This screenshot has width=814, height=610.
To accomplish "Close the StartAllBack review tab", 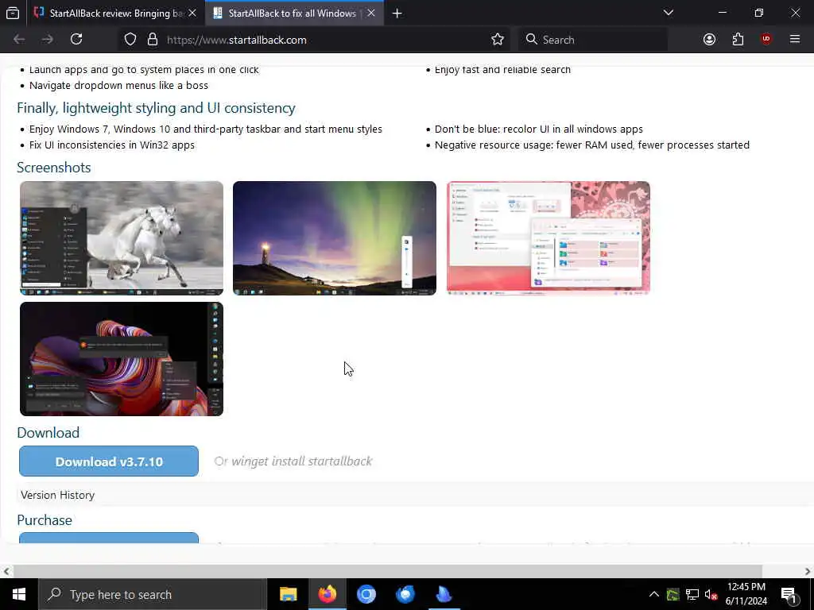I will [192, 13].
